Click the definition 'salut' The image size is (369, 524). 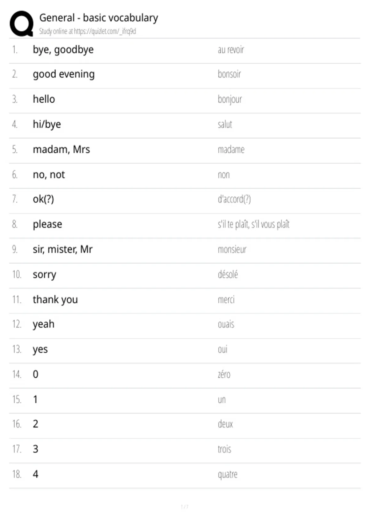(x=225, y=124)
